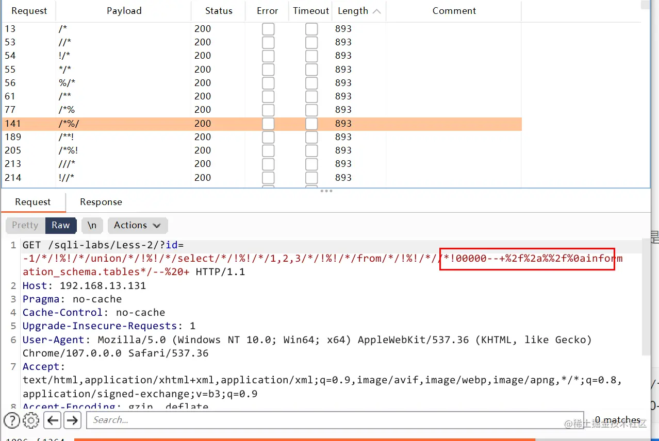This screenshot has width=659, height=441.
Task: Sort by the Request column header
Action: click(29, 11)
